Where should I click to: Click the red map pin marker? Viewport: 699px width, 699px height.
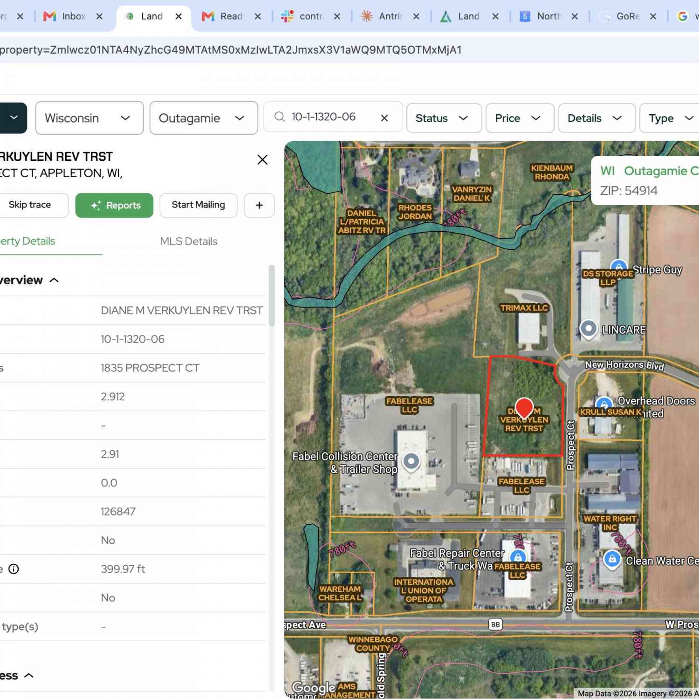tap(524, 408)
